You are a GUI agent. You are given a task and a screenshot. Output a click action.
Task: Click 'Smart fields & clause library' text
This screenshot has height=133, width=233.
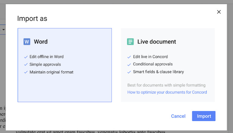[x=158, y=72]
